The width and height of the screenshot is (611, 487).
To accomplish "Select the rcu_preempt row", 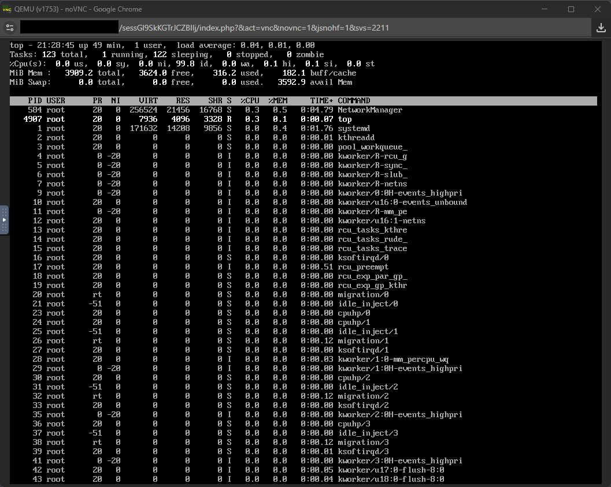I will (x=303, y=267).
